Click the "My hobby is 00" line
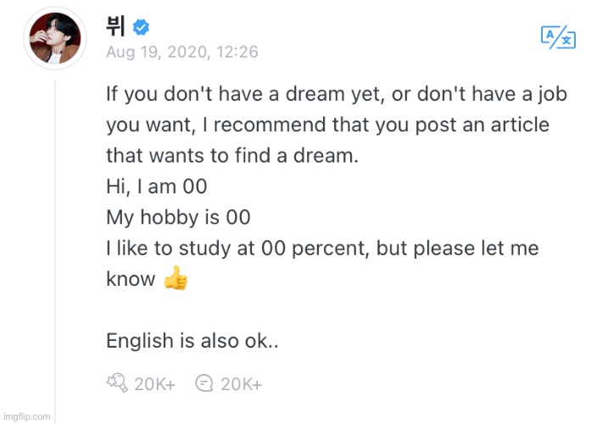This screenshot has height=424, width=608. click(178, 217)
